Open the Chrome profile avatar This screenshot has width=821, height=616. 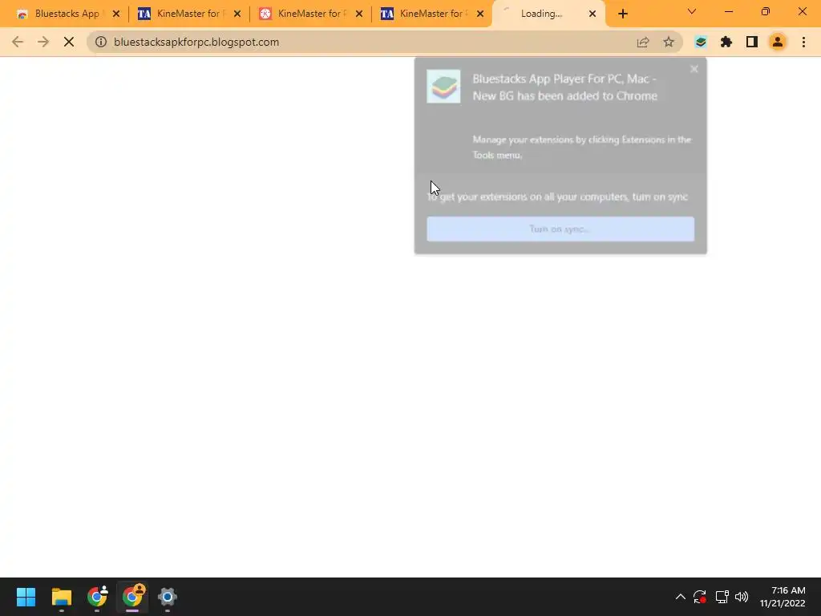coord(778,42)
